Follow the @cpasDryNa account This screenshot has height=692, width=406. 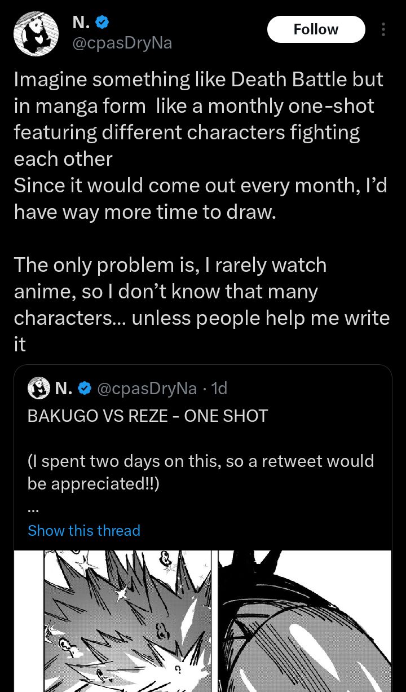click(316, 29)
